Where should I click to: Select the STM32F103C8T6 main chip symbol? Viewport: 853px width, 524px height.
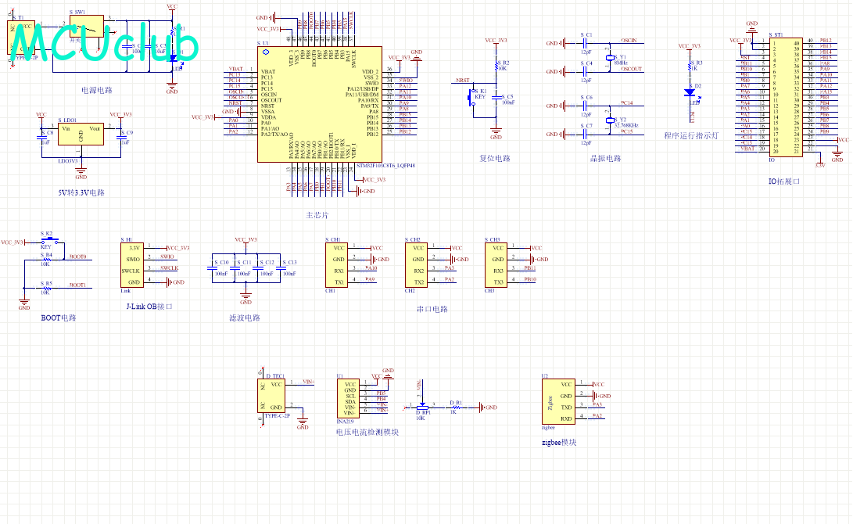[x=319, y=104]
